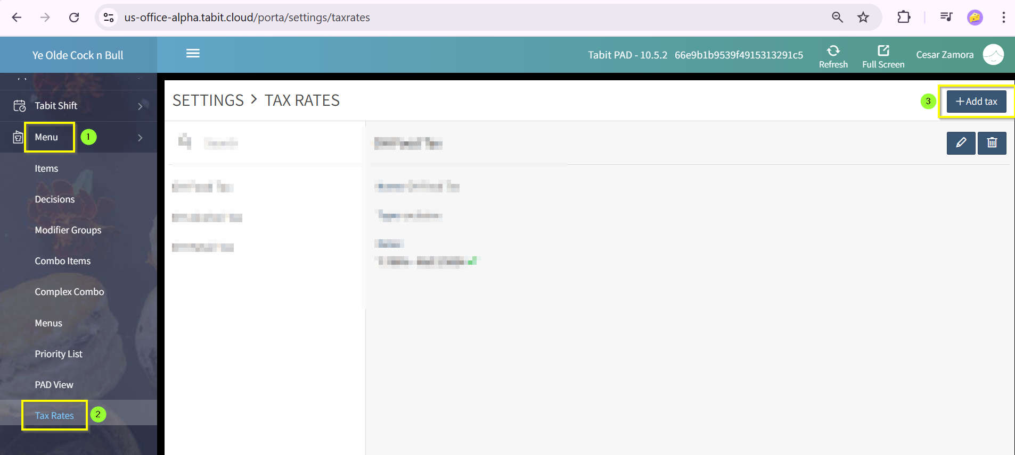Reload the page in the browser
The width and height of the screenshot is (1015, 455).
(x=74, y=18)
